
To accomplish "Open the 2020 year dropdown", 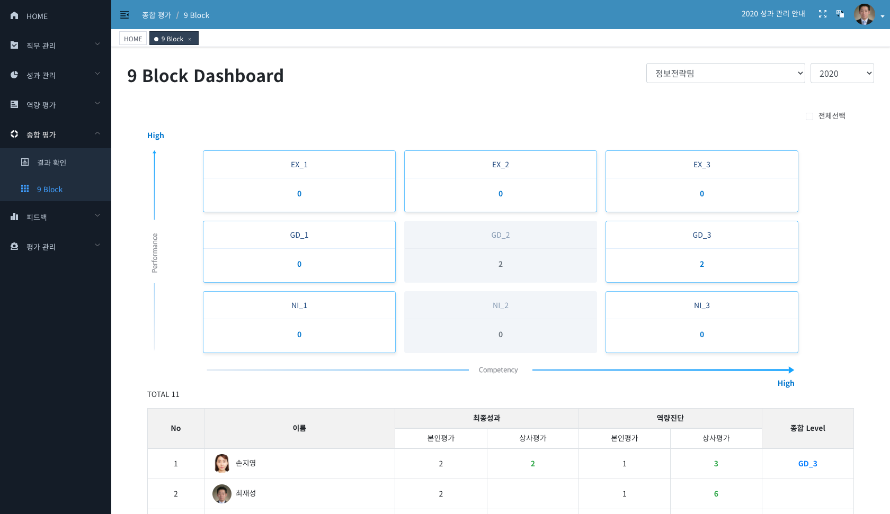I will pos(842,73).
